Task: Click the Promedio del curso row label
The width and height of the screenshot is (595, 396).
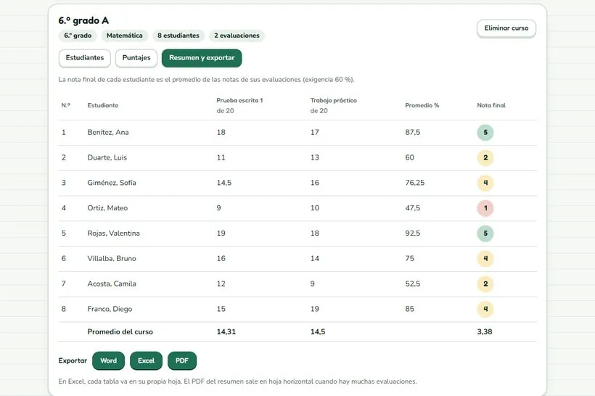Action: coord(120,332)
